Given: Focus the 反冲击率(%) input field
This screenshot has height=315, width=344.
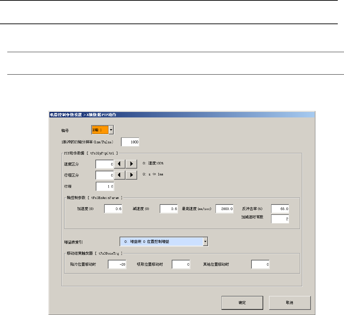Looking at the screenshot, I should (x=280, y=209).
